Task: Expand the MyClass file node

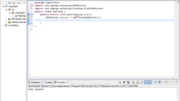Action: [x=13, y=16]
